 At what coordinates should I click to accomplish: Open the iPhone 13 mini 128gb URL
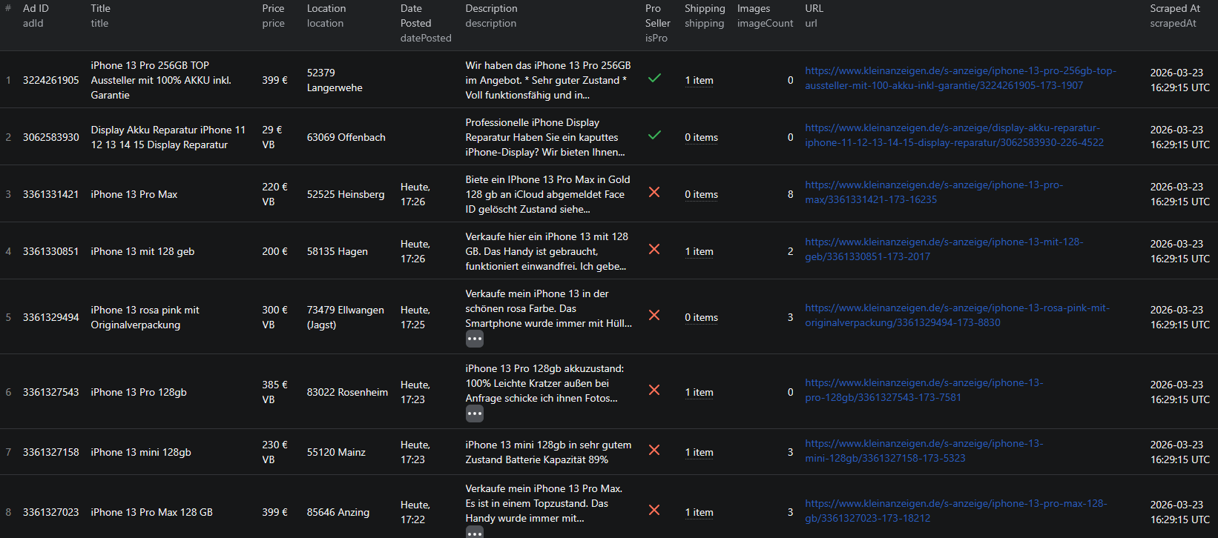pos(924,451)
